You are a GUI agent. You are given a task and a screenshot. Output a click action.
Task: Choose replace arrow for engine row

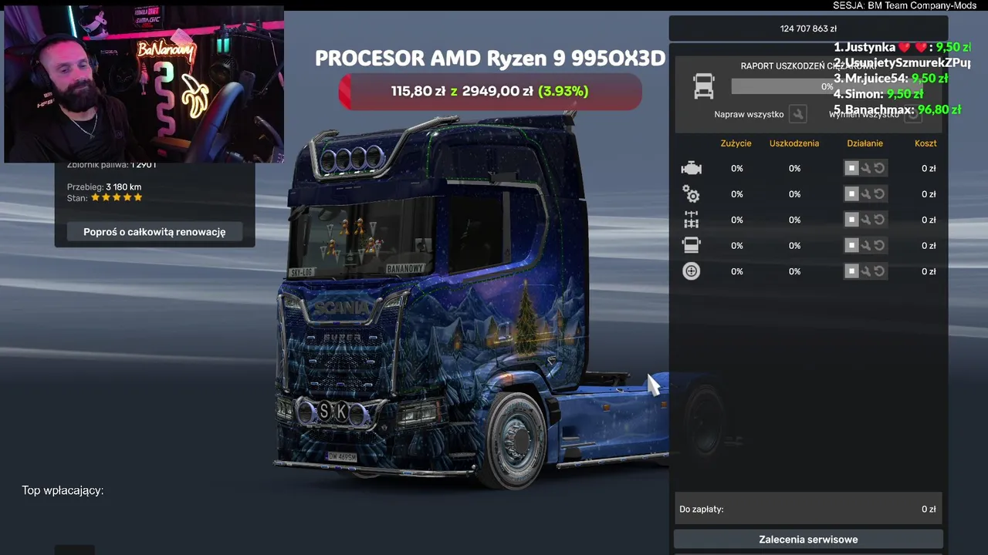(879, 168)
